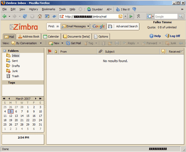Go to previous year in mini calendar

pos(4,98)
